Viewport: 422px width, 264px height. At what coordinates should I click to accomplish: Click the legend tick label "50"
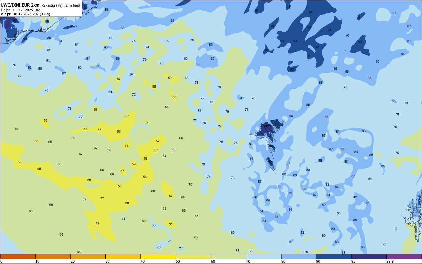(178, 261)
